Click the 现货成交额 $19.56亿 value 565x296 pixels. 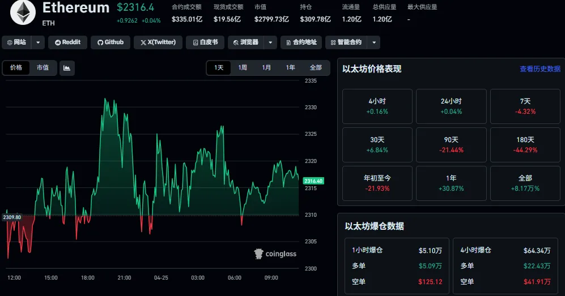(227, 19)
